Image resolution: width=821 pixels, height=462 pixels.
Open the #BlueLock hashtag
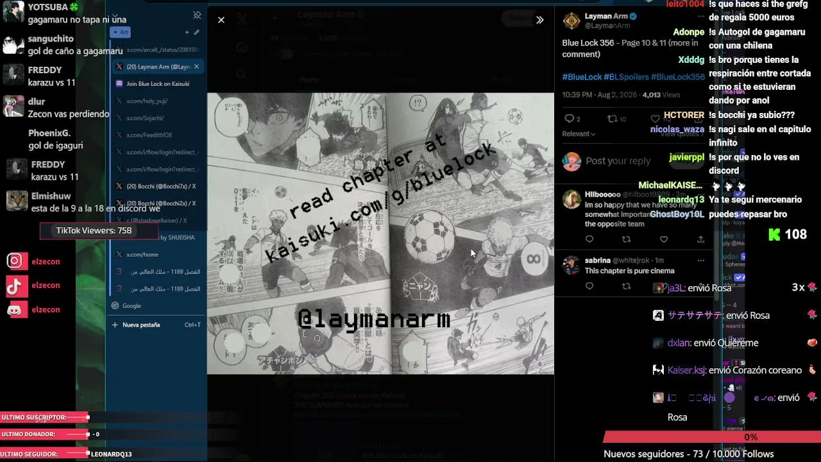point(582,77)
